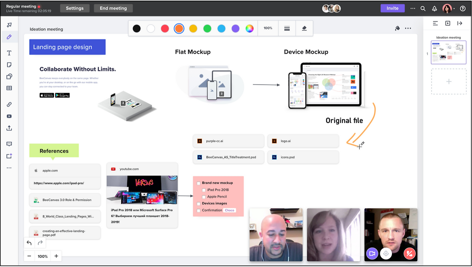The image size is (472, 267).
Task: Click the Ideation meeting page tab
Action: (x=448, y=52)
